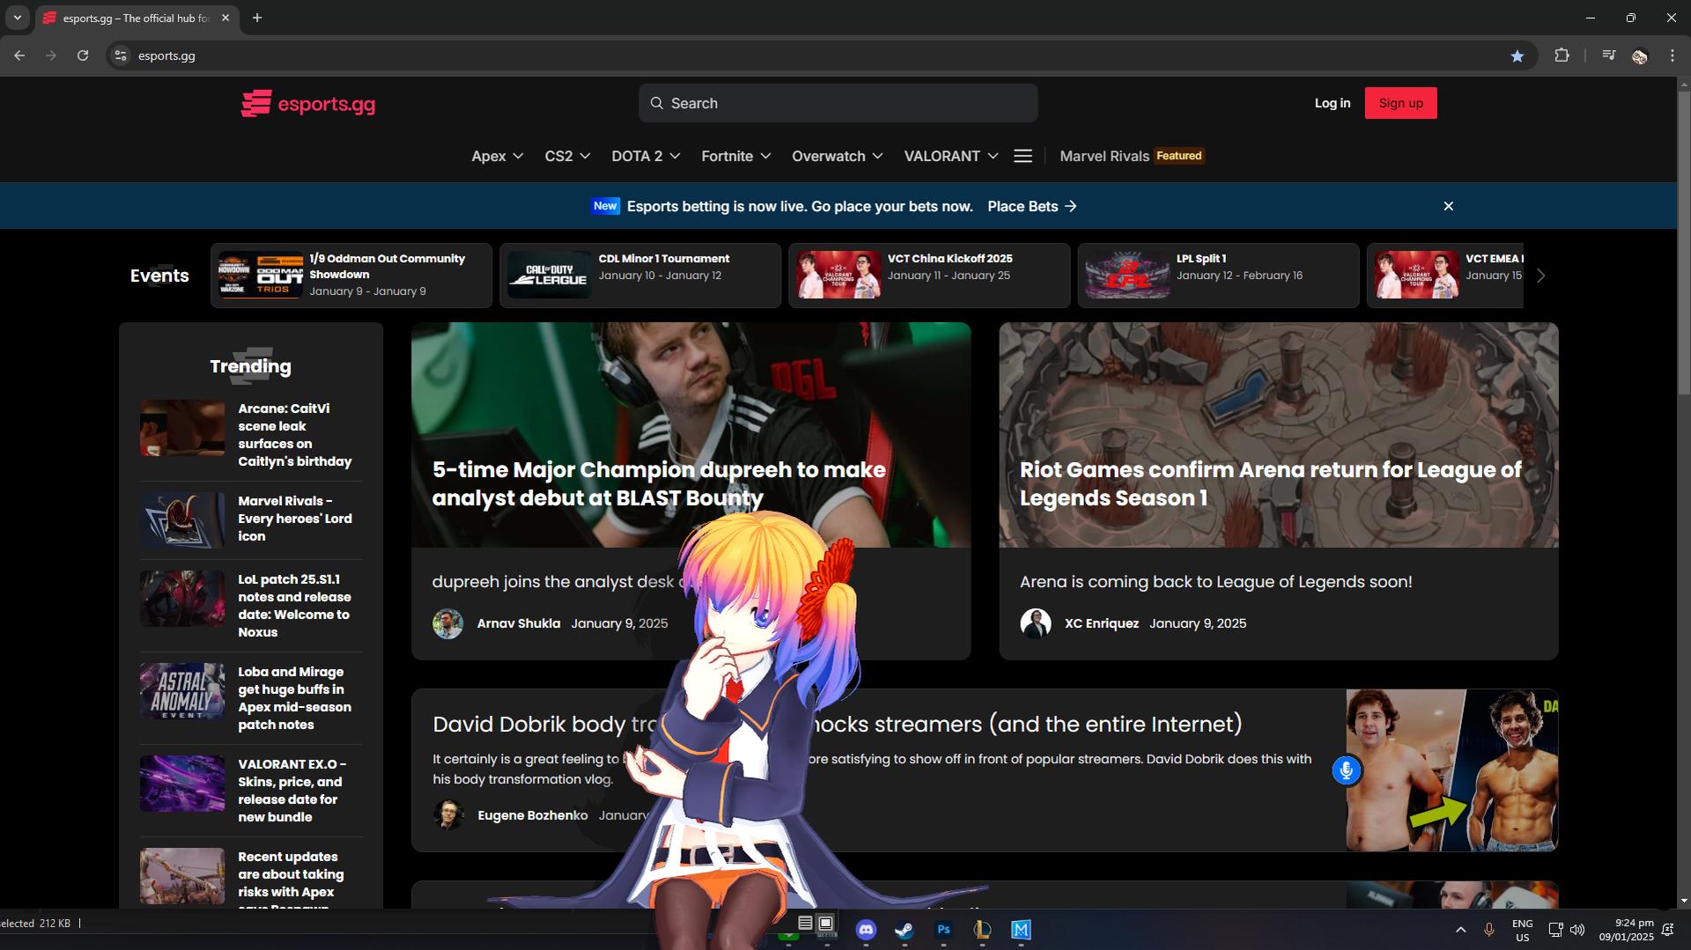Bookmark page with the star icon

tap(1517, 55)
